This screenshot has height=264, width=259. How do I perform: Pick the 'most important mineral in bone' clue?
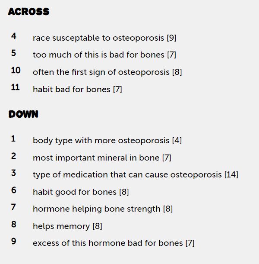coord(102,158)
